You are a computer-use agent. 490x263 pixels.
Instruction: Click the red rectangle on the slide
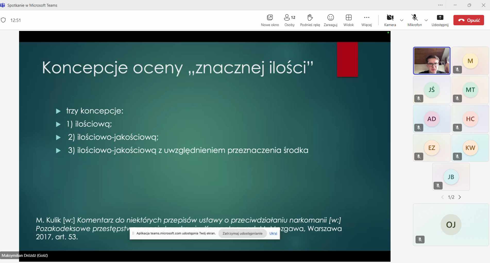coord(347,59)
